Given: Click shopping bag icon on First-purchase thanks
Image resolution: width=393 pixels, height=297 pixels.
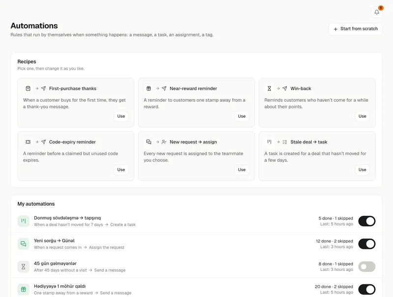Looking at the screenshot, I should [x=28, y=88].
